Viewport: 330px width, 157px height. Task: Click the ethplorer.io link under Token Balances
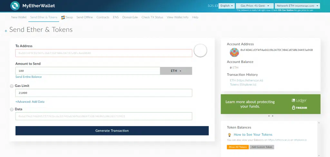point(300,140)
